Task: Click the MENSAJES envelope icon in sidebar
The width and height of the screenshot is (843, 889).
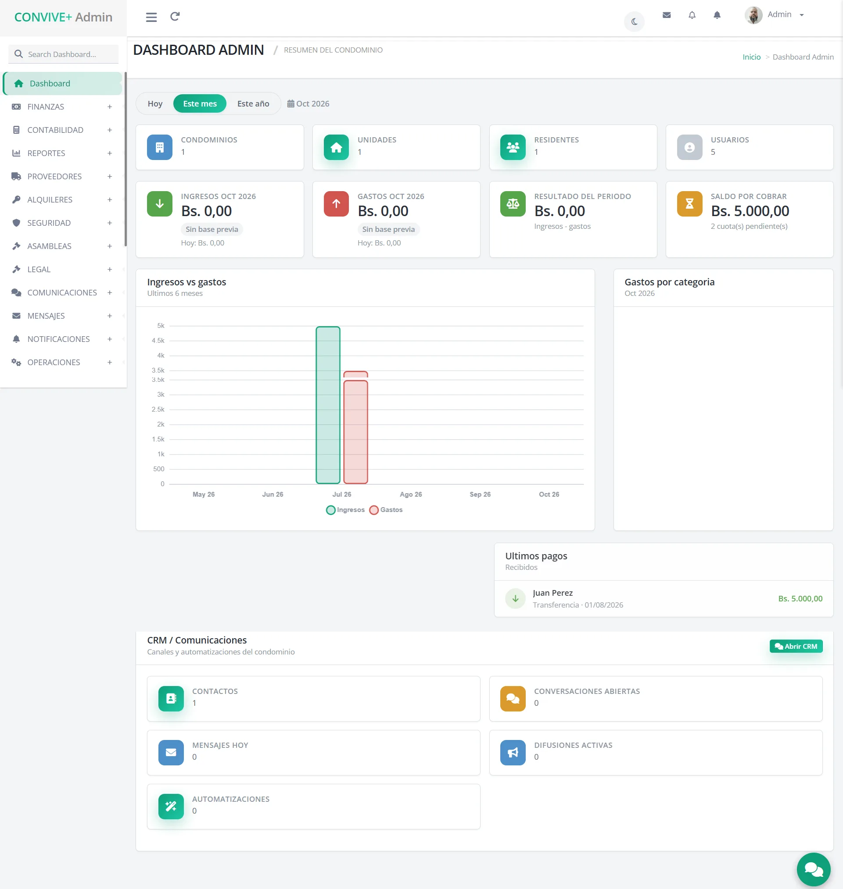Action: pos(16,316)
